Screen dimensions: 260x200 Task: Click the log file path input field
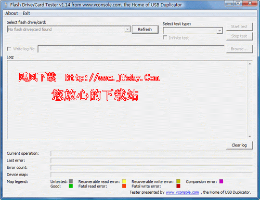point(131,49)
